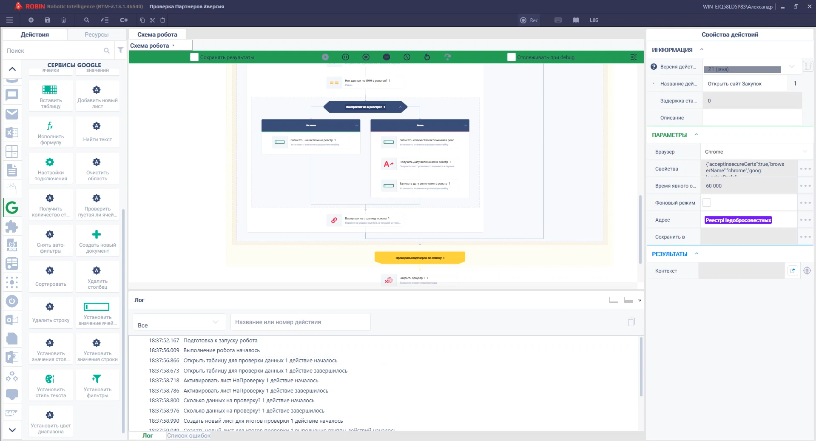Click the Схема робота breadcrumb

pyautogui.click(x=150, y=46)
